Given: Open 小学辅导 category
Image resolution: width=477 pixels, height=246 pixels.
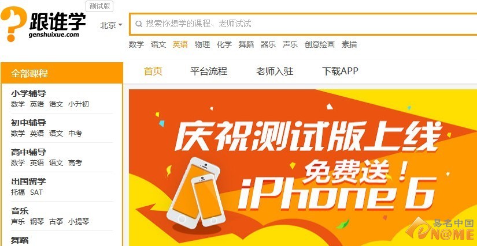Looking at the screenshot, I should (28, 93).
